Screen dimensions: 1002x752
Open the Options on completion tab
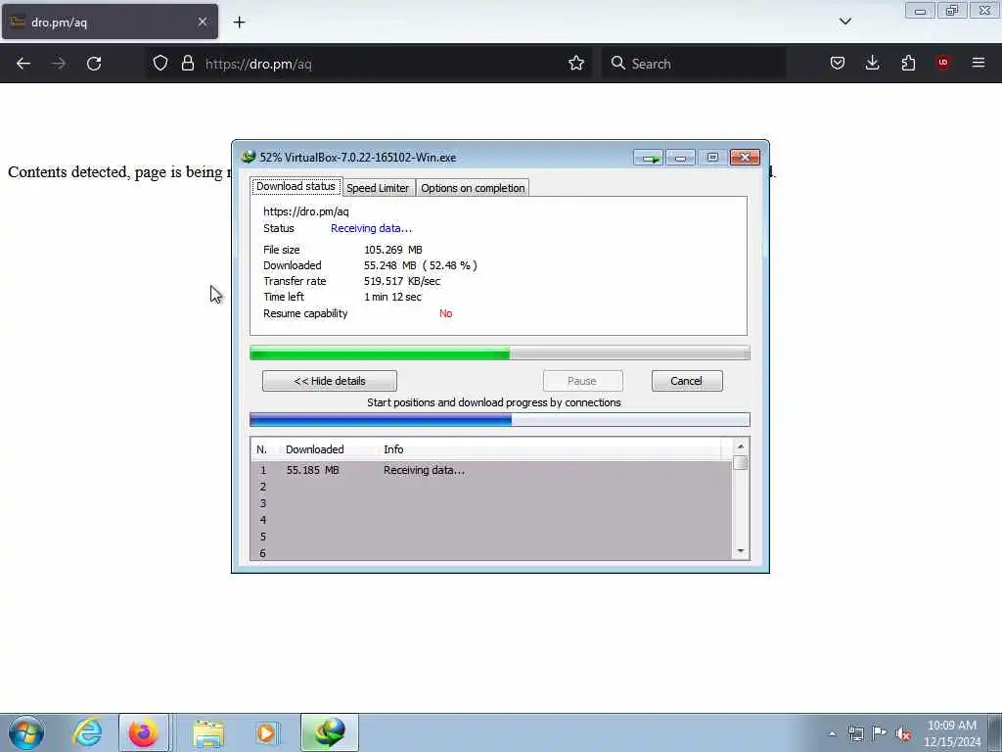[473, 188]
